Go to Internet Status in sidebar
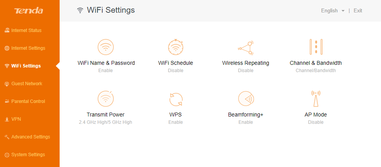This screenshot has width=381, height=167. click(23, 30)
